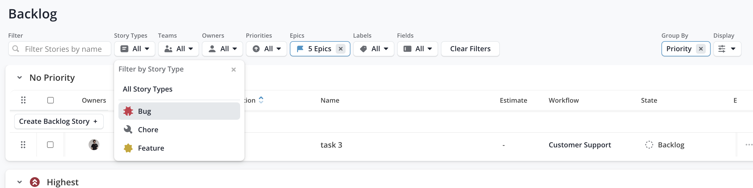
Task: Click the Owners person icon
Action: tap(212, 49)
